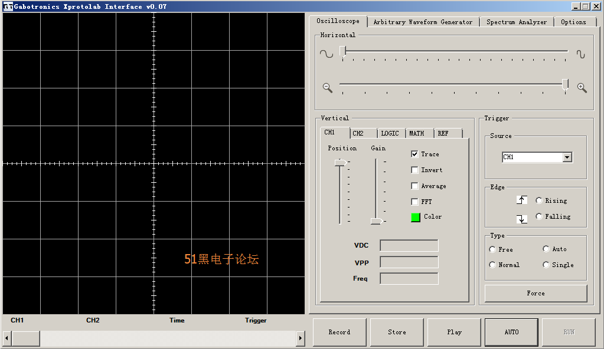
Task: Toggle the Average checkbox
Action: click(x=414, y=186)
